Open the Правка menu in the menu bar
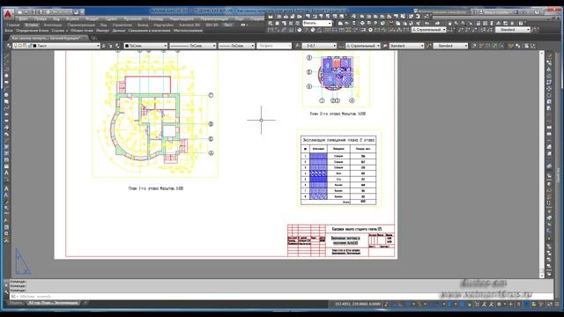This screenshot has width=564, height=317. (41, 18)
